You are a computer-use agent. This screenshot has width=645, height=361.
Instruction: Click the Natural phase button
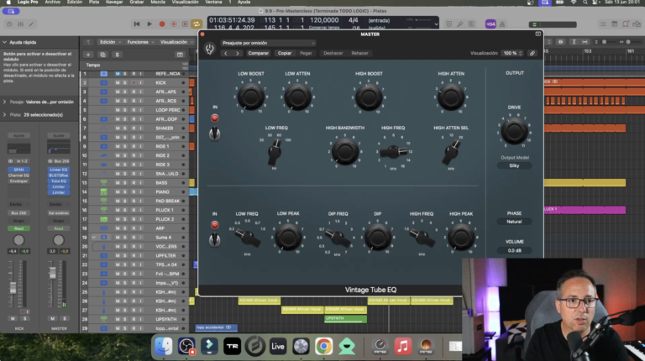pyautogui.click(x=514, y=222)
